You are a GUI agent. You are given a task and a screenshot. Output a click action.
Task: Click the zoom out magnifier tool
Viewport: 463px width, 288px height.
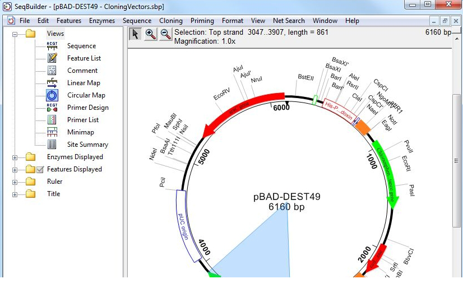[165, 34]
